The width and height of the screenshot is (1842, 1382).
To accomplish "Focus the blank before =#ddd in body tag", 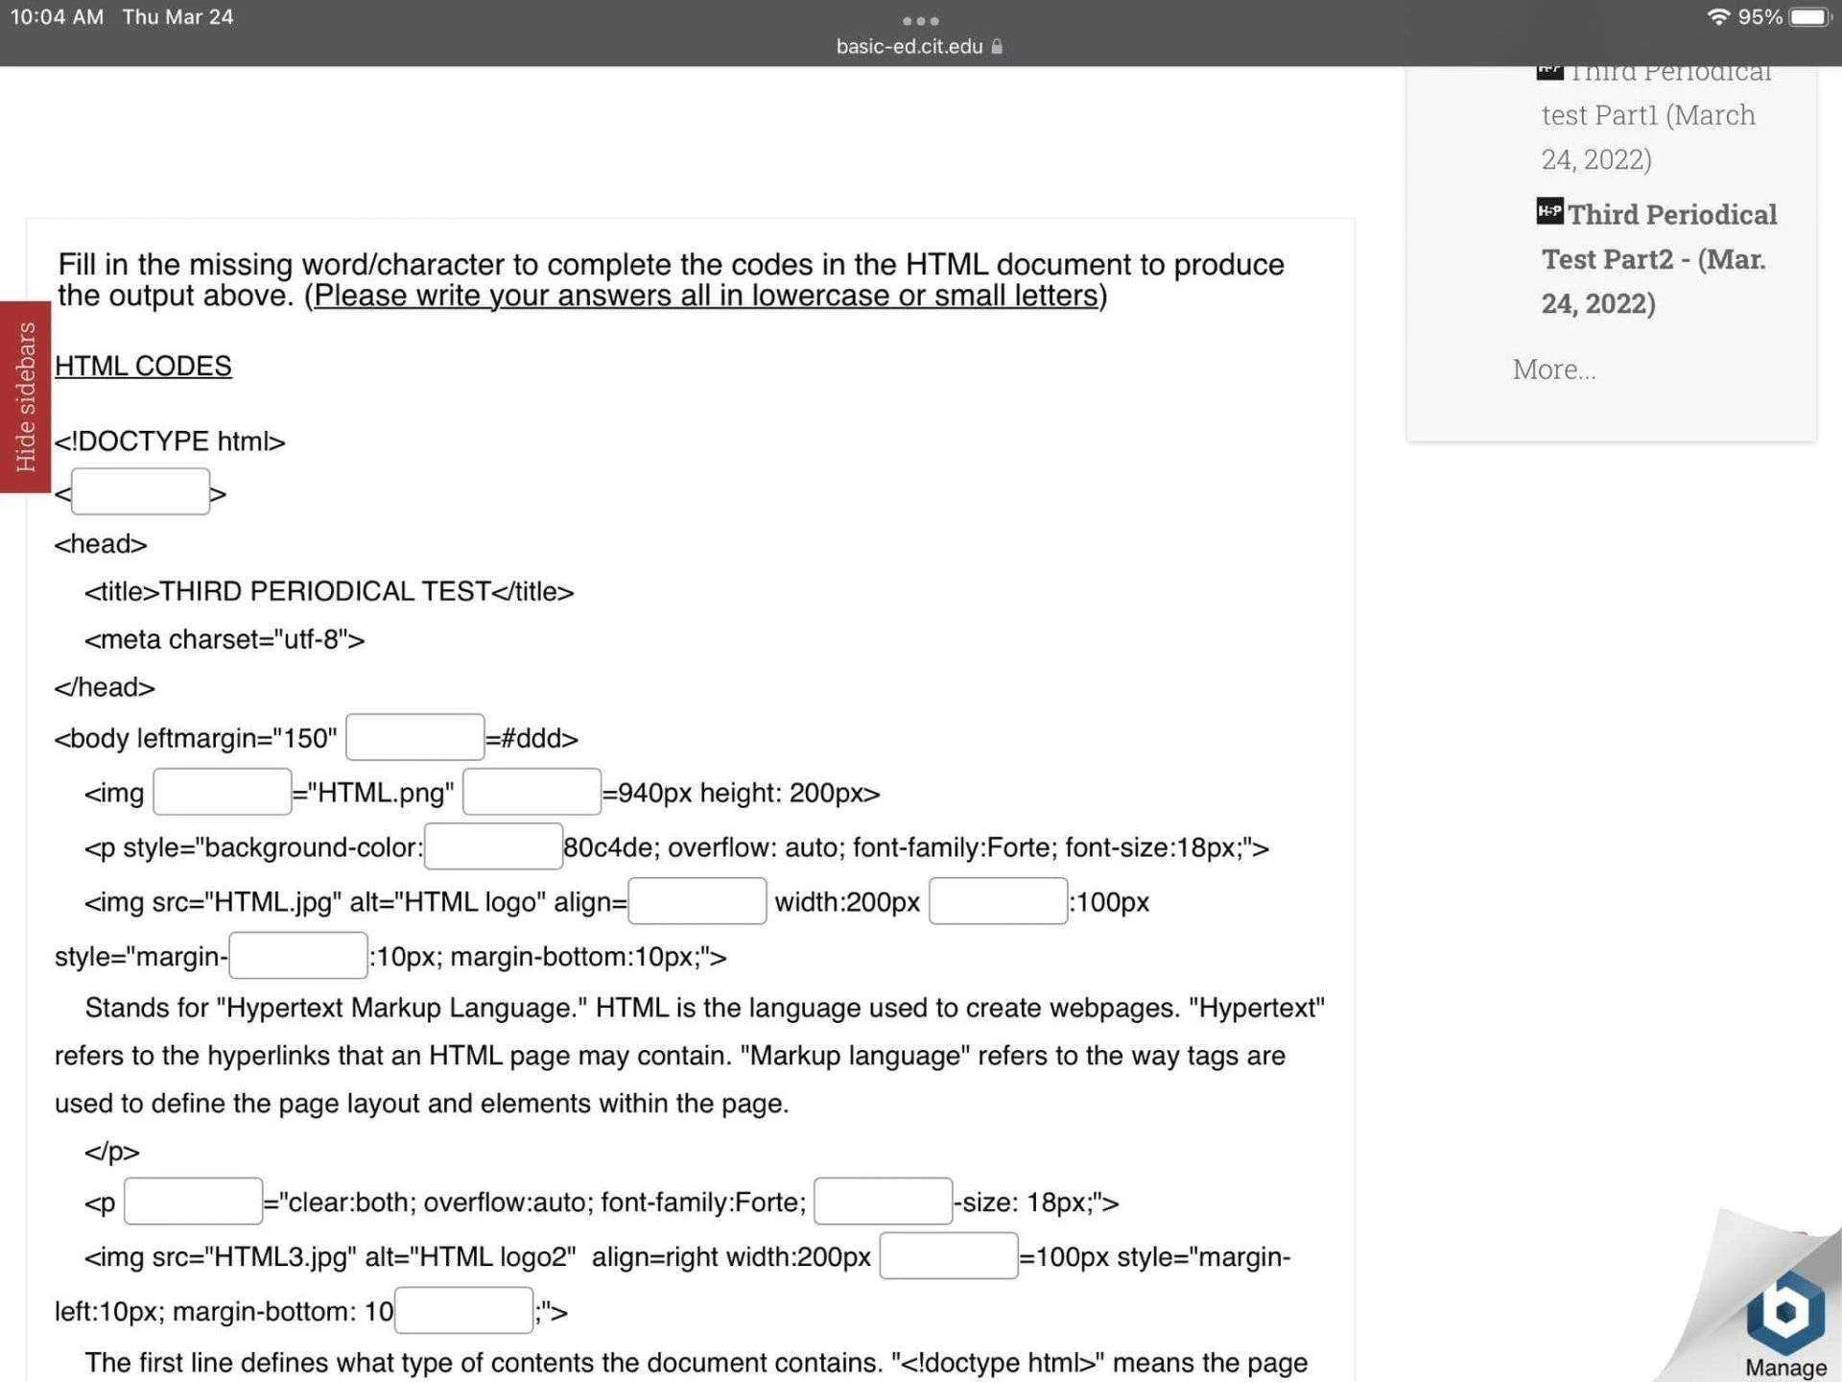I will tap(414, 737).
